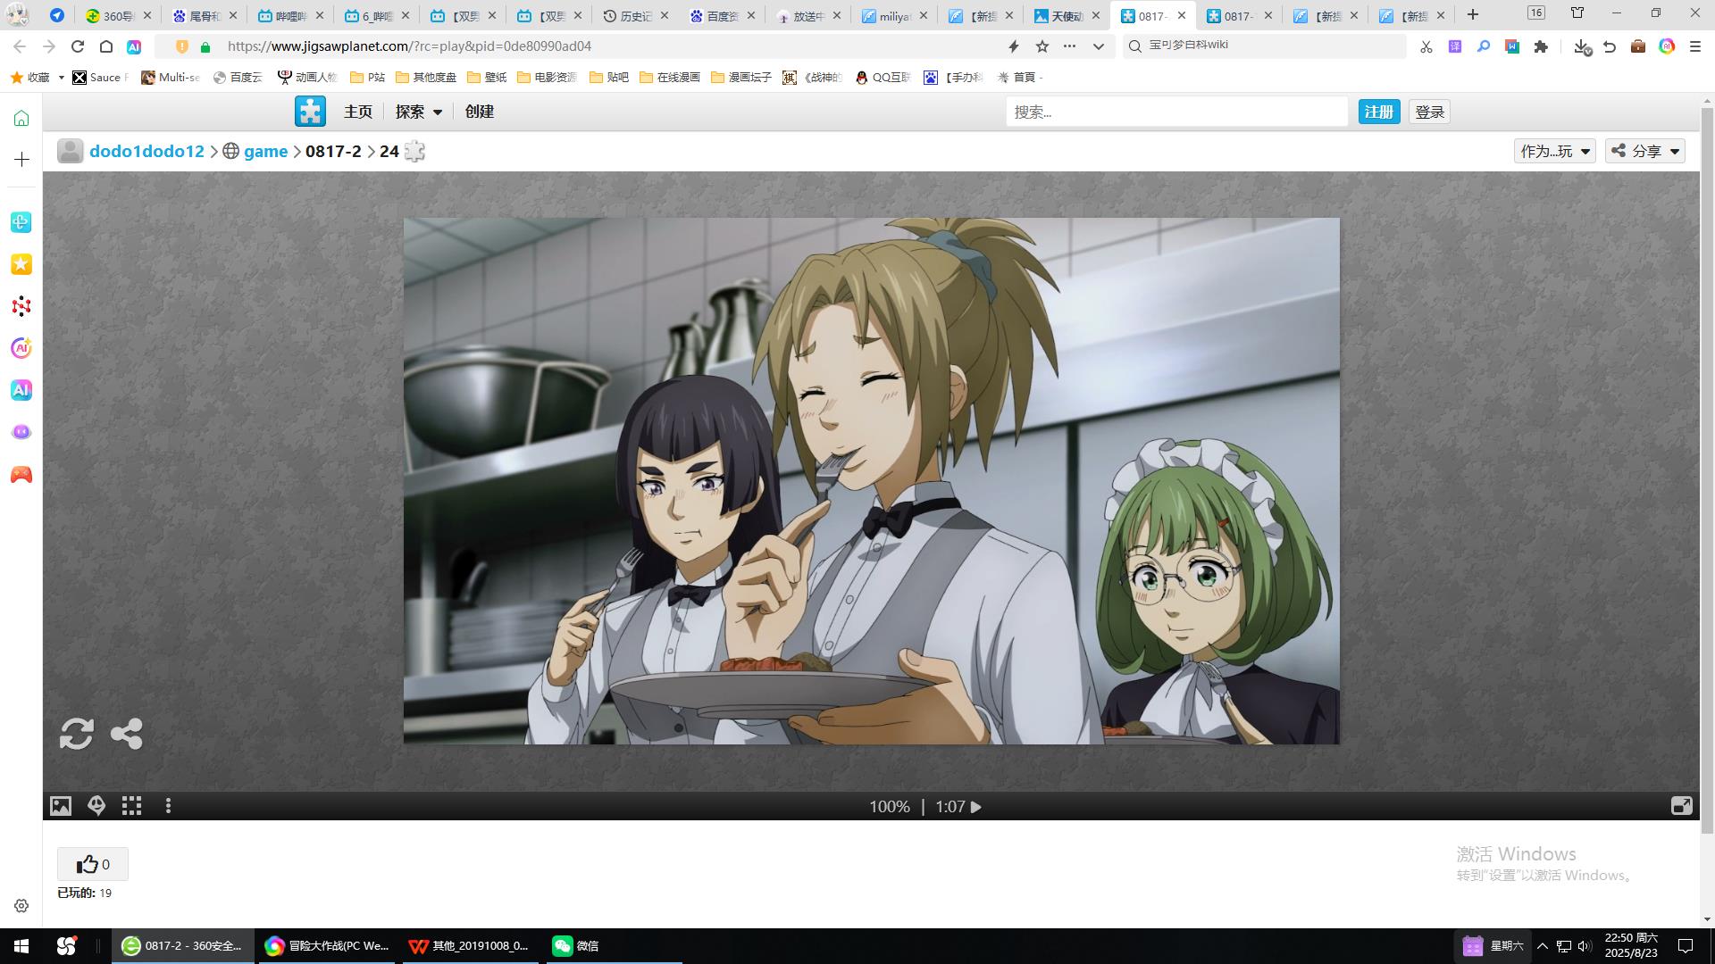Open a new browser tab
Viewport: 1715px width, 964px height.
[1473, 15]
